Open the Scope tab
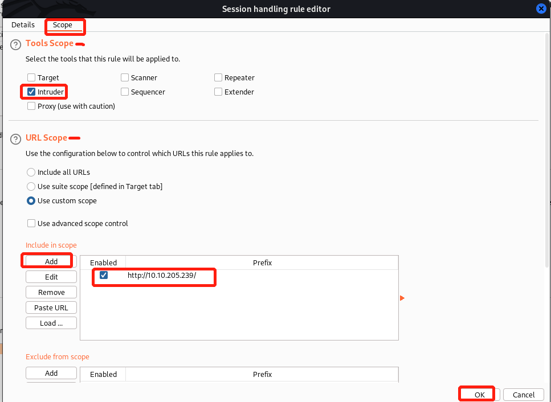The image size is (551, 402). (63, 25)
